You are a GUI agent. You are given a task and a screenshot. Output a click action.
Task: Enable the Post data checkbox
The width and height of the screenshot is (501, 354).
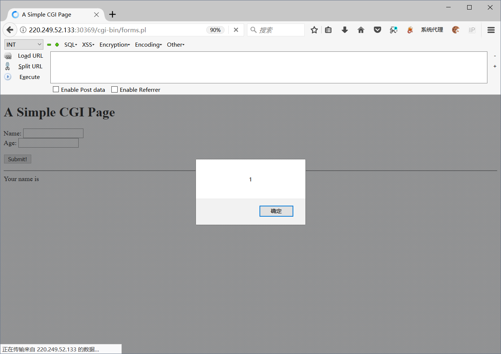pos(56,89)
